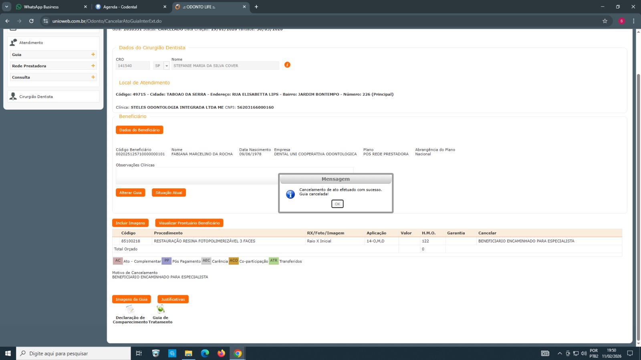Confirm the message dialog with OK

[337, 204]
